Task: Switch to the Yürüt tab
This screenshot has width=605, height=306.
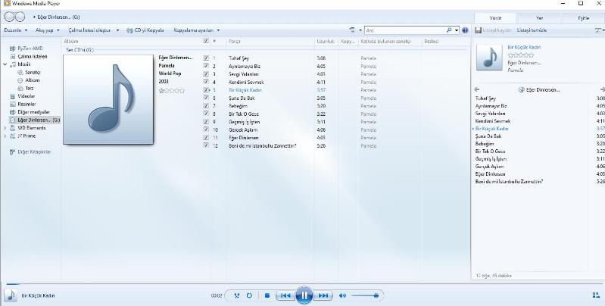Action: 495,18
